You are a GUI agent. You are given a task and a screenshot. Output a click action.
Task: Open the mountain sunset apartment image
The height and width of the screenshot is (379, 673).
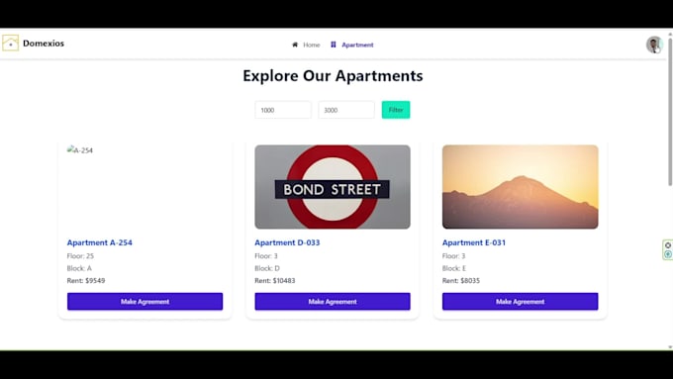click(x=521, y=187)
